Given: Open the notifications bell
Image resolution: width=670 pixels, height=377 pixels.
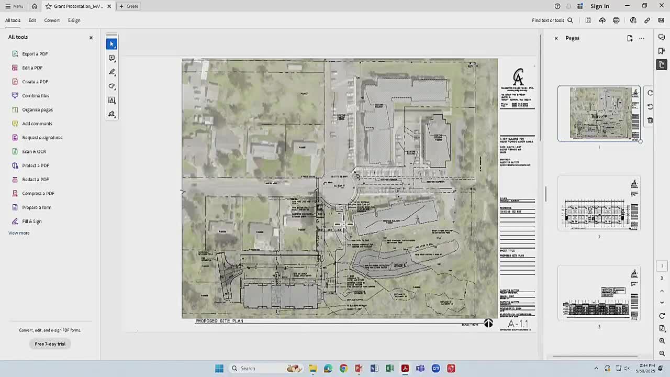Looking at the screenshot, I should tap(568, 6).
